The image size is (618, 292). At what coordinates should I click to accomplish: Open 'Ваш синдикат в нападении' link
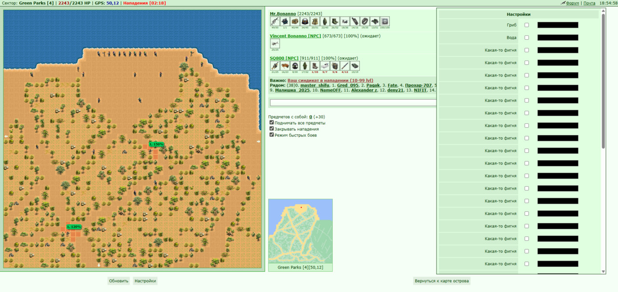pyautogui.click(x=330, y=80)
